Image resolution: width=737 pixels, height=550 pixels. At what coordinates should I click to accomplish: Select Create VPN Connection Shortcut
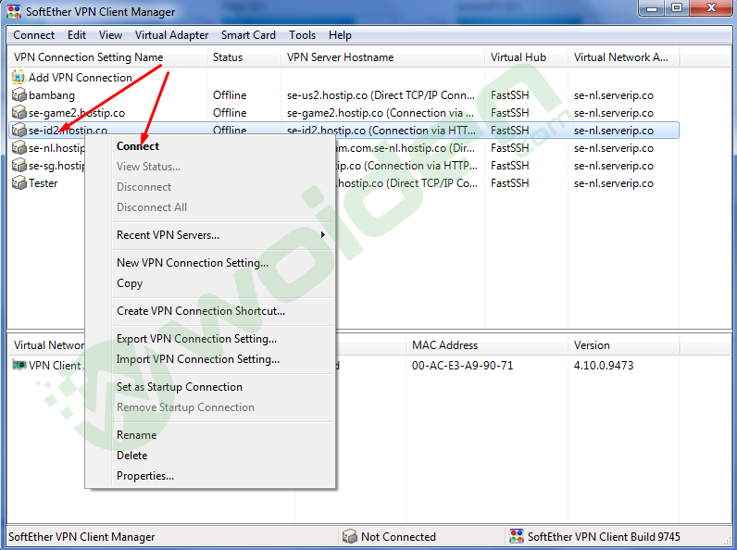[x=201, y=311]
